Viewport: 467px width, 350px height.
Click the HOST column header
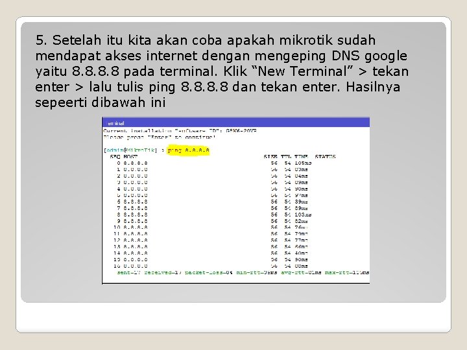click(130, 157)
